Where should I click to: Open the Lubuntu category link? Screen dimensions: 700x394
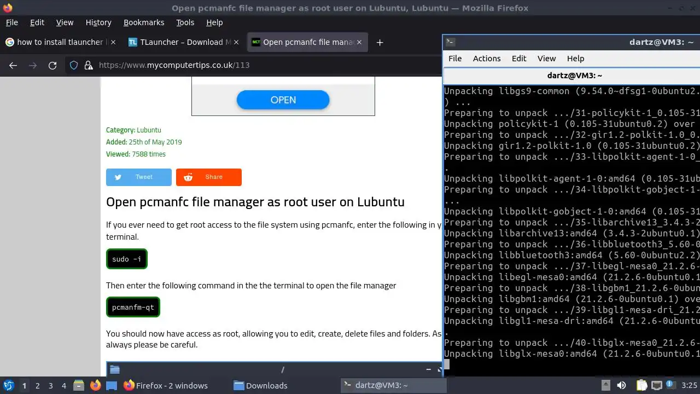(149, 130)
